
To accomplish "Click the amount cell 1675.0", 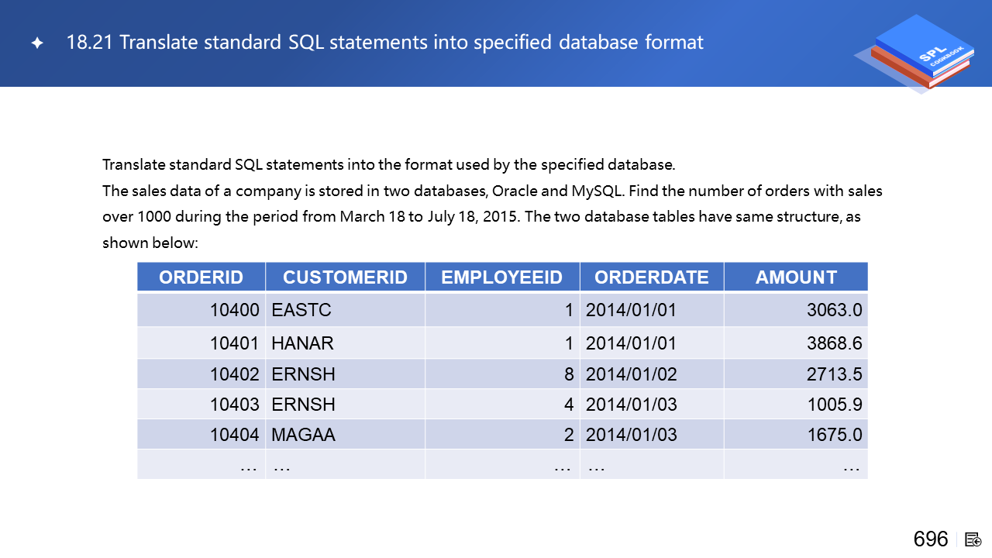I will 834,435.
